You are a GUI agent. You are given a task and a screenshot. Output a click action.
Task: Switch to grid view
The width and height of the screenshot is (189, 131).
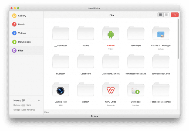point(161,15)
